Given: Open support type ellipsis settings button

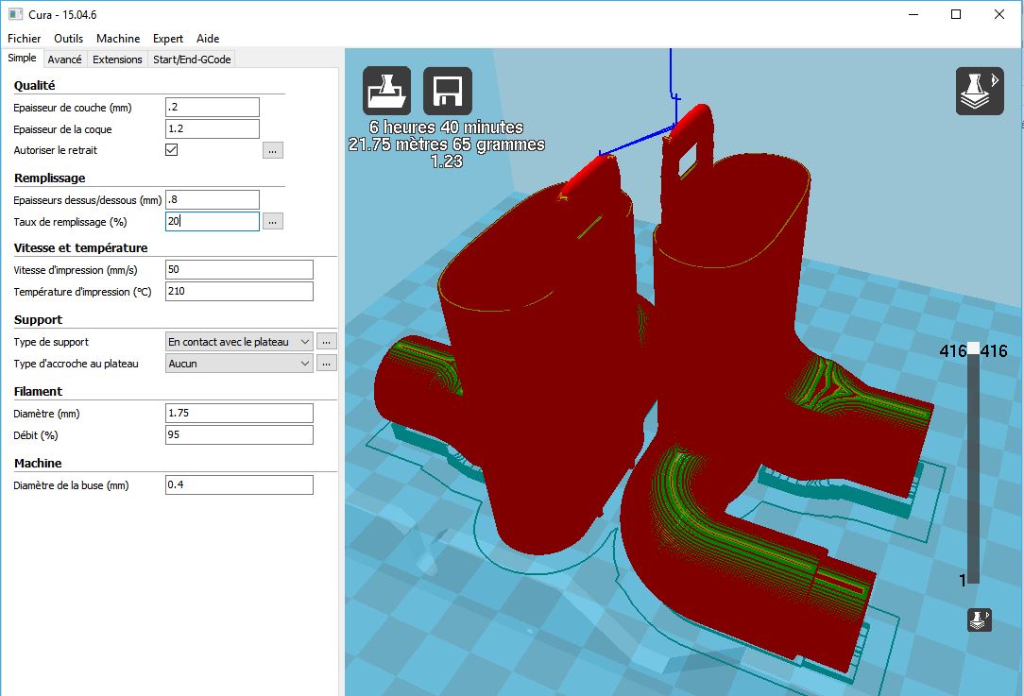Looking at the screenshot, I should [x=327, y=342].
